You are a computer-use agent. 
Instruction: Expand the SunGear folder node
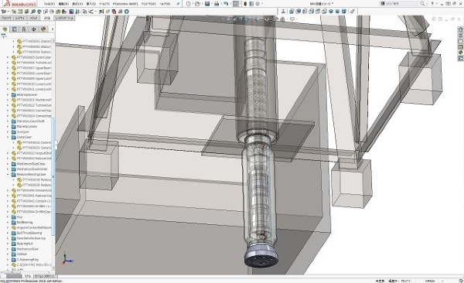[x=8, y=131]
